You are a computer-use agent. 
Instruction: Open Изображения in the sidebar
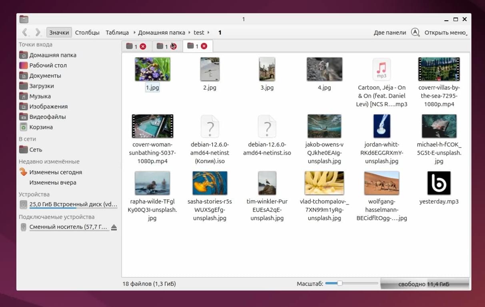[x=48, y=107]
